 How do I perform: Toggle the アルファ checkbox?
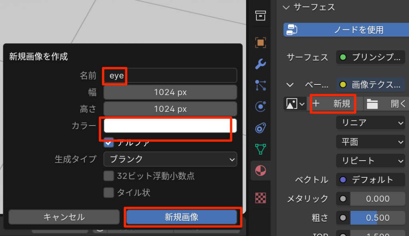pyautogui.click(x=109, y=142)
